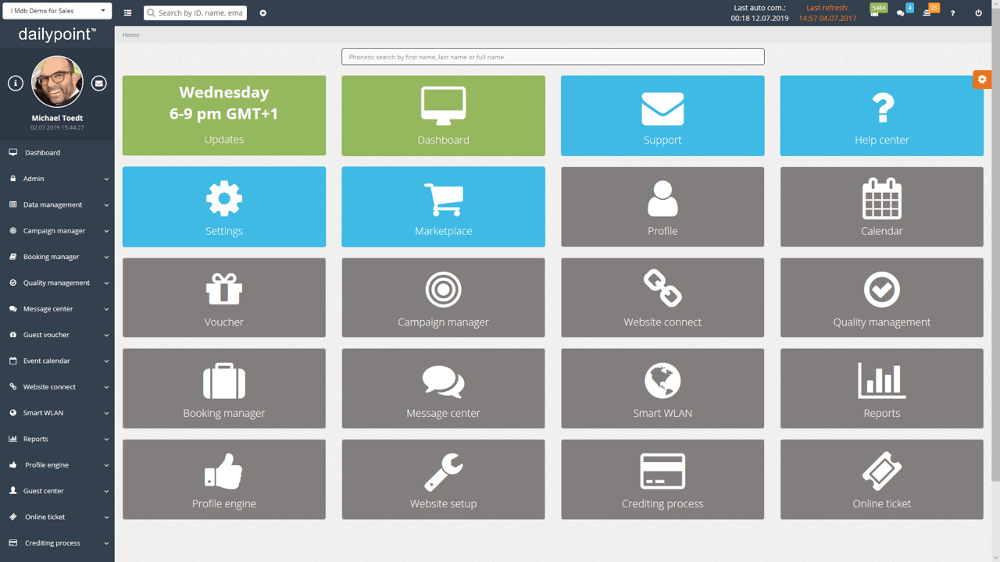The image size is (1000, 562).
Task: Click the envelope button beside the avatar
Action: pyautogui.click(x=98, y=81)
